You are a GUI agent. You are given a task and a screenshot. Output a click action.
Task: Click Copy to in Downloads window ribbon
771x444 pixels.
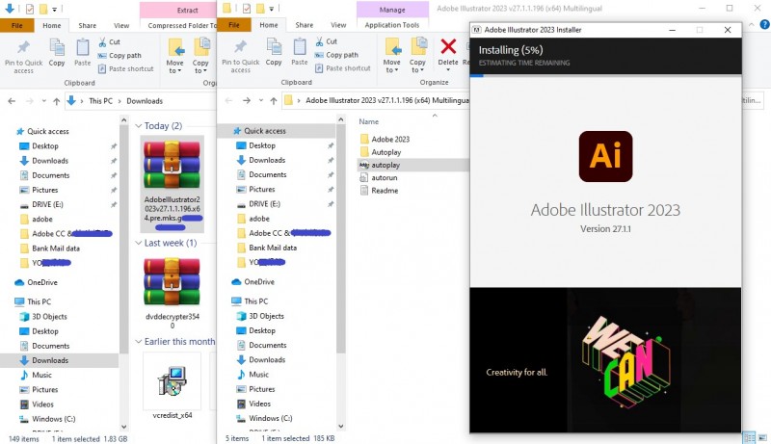[200, 57]
